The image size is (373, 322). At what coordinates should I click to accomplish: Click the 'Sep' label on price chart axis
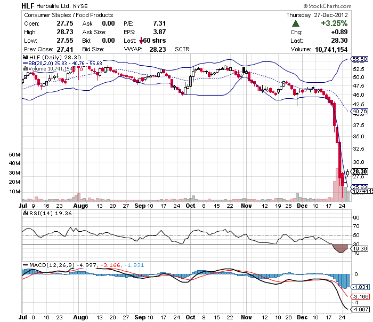coord(140,206)
